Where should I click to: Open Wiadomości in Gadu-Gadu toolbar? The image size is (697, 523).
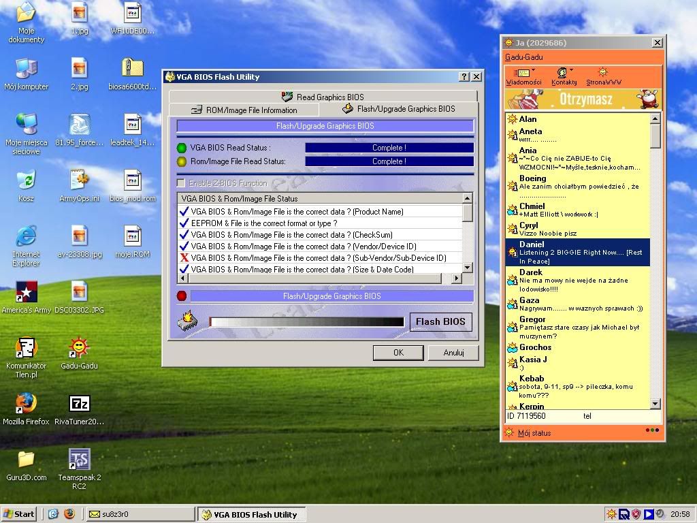click(523, 76)
